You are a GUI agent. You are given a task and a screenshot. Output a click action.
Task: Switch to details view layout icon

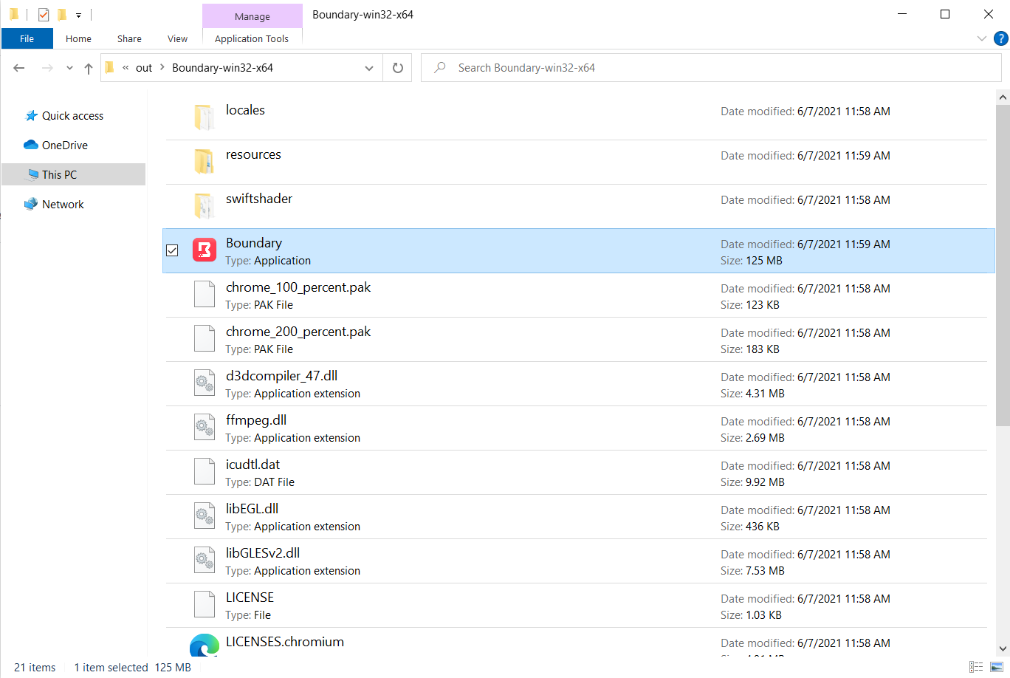976,667
